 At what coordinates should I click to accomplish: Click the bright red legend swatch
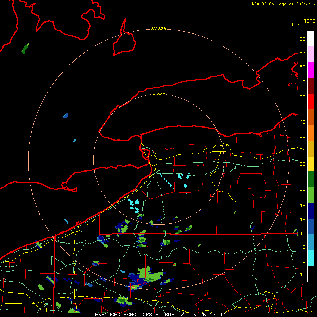pyautogui.click(x=311, y=101)
